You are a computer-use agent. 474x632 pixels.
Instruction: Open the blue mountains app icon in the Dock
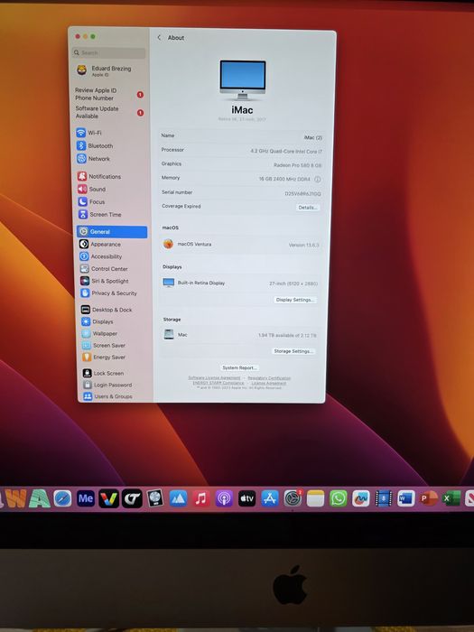[178, 498]
